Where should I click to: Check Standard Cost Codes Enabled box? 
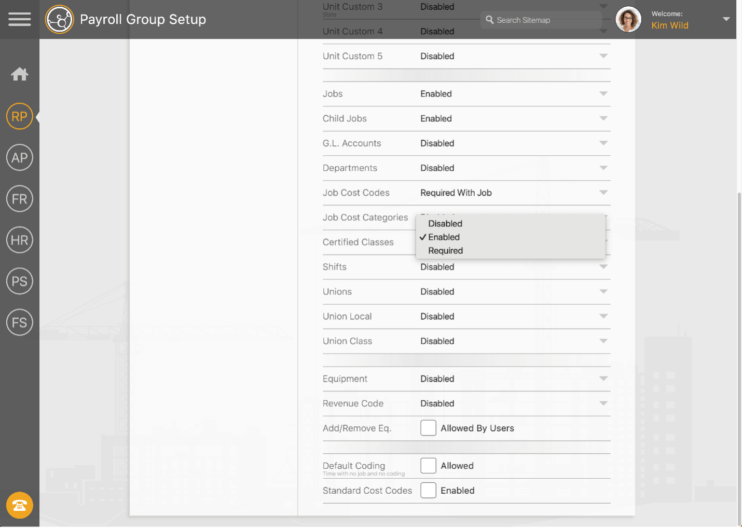[428, 491]
